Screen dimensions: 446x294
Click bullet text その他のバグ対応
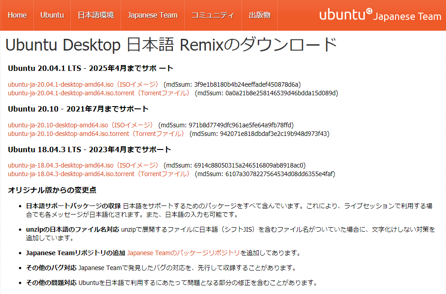[51, 268]
